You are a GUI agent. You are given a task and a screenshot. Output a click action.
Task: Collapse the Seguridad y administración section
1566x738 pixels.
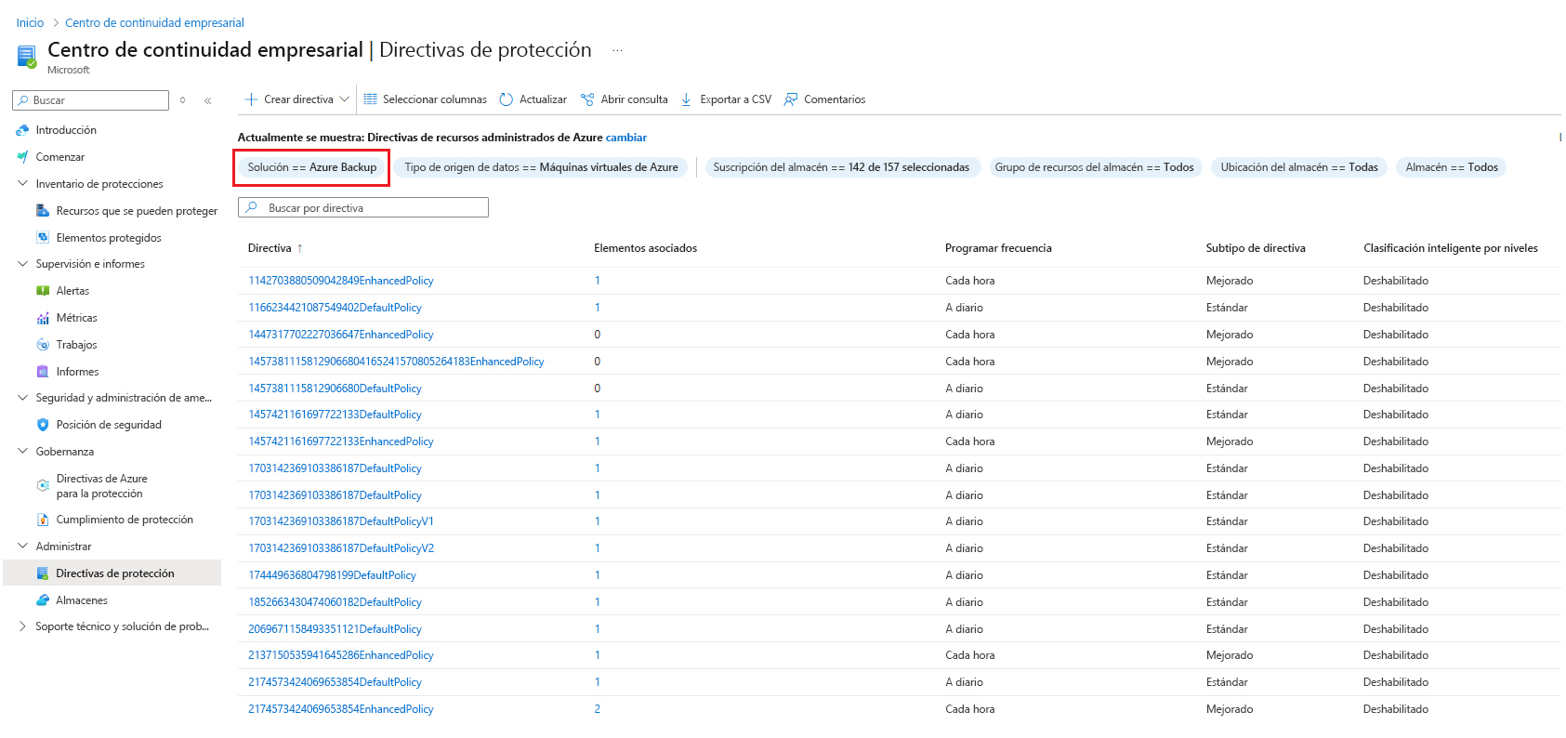click(x=23, y=398)
